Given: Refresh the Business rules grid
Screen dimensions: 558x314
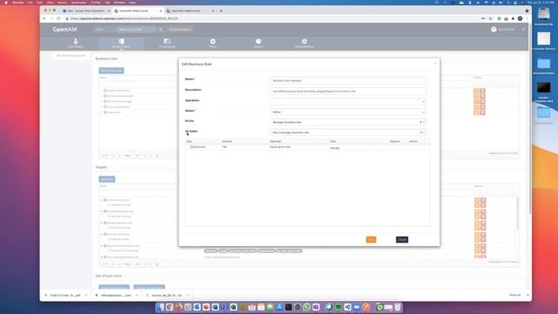Looking at the screenshot, I should (157, 155).
